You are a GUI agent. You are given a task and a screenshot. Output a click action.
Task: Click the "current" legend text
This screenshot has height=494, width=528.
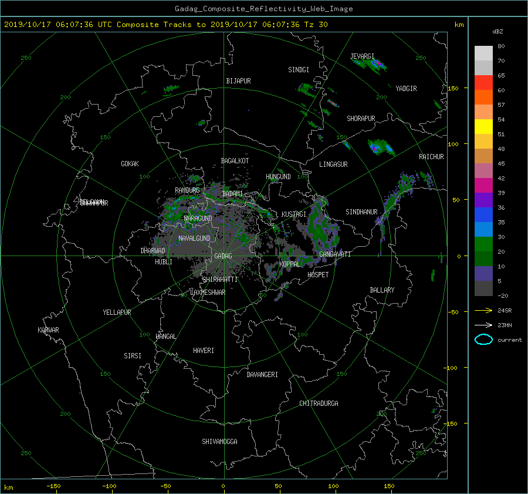coord(509,340)
